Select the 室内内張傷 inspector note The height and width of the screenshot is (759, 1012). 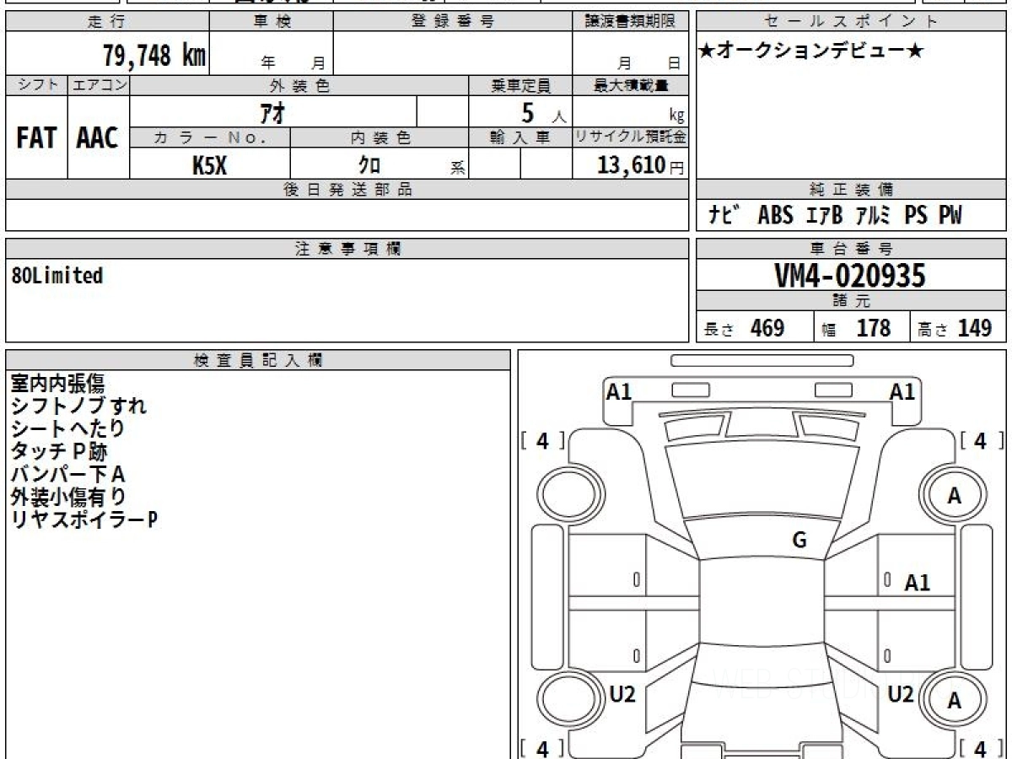(x=58, y=384)
